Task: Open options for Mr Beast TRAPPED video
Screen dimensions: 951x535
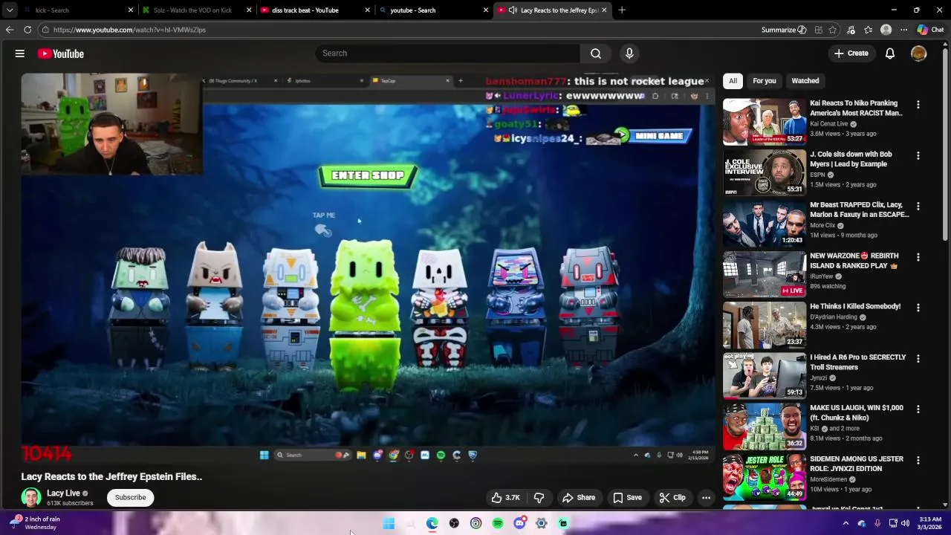Action: click(918, 206)
